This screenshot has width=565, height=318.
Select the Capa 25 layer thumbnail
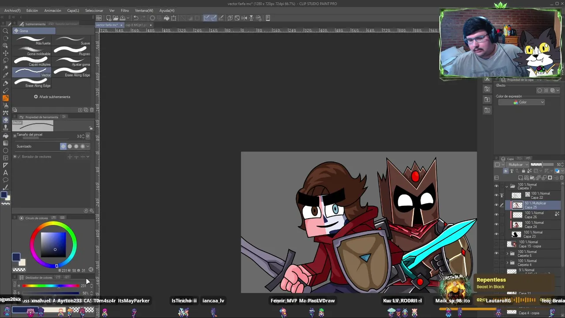click(x=517, y=205)
